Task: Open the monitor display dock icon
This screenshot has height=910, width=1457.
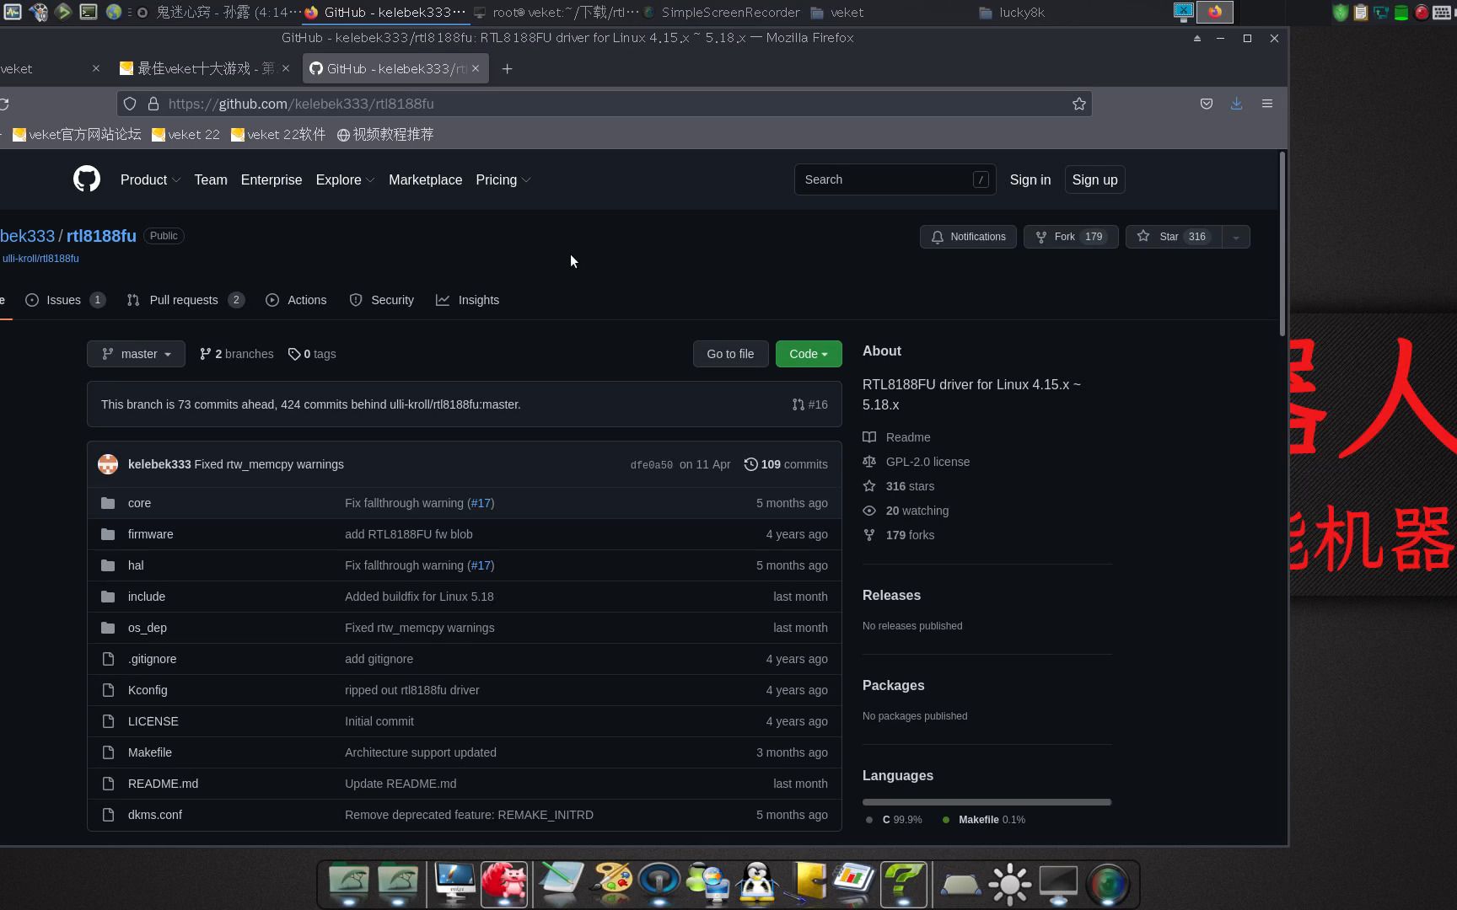Action: (x=1057, y=884)
